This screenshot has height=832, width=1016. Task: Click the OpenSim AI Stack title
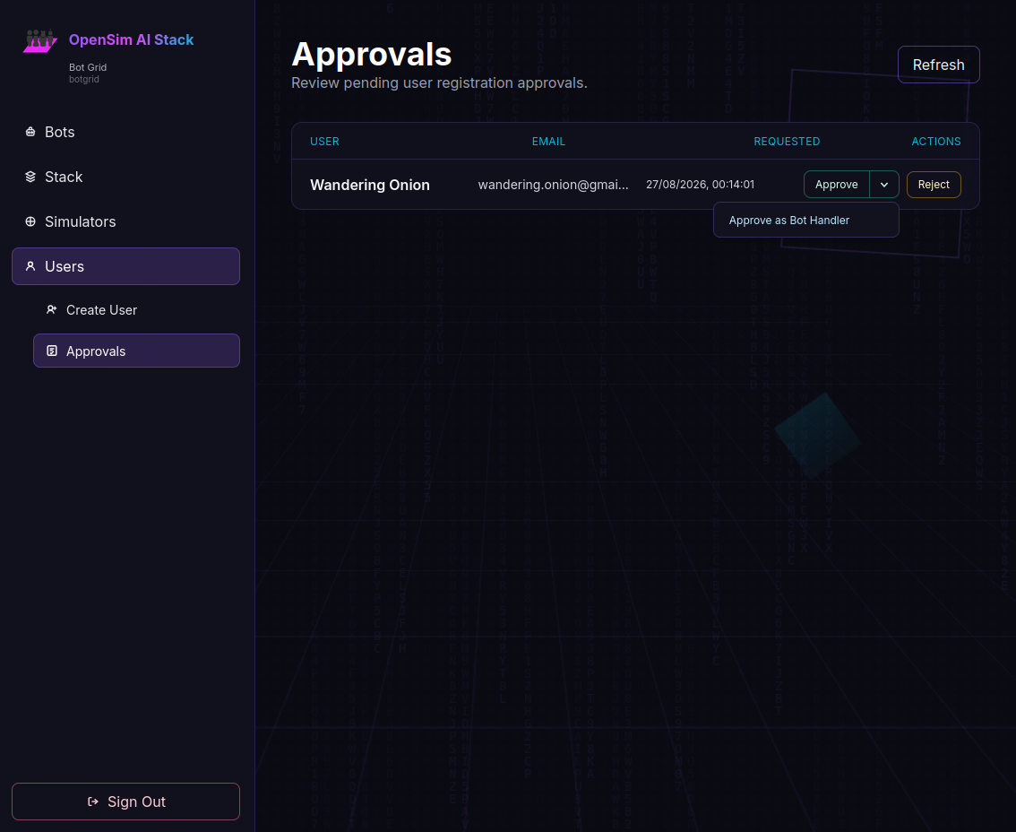131,39
